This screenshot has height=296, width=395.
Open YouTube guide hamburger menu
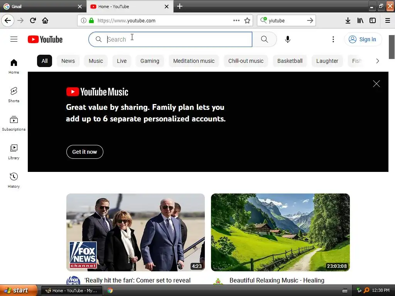(x=14, y=39)
